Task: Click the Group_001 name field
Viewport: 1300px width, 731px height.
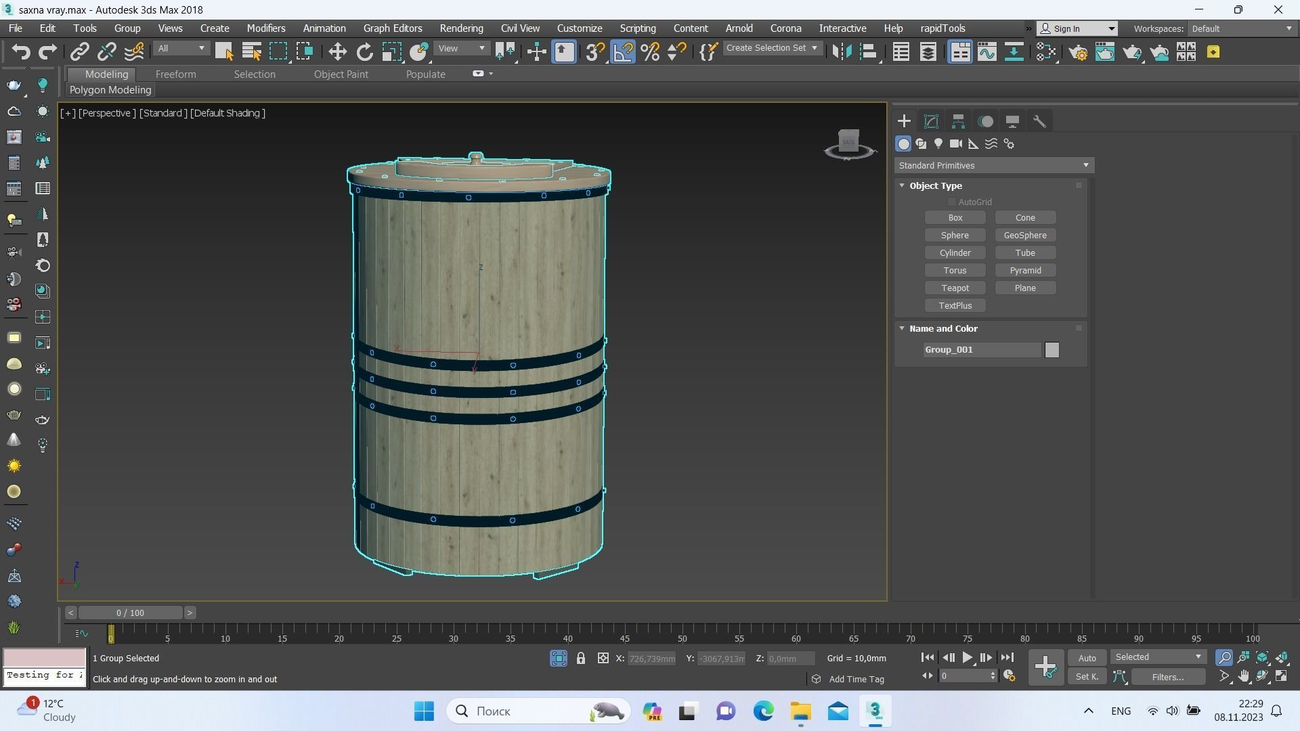Action: tap(982, 350)
